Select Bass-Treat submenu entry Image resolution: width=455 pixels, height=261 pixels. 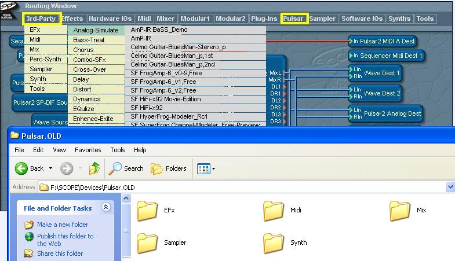point(96,40)
